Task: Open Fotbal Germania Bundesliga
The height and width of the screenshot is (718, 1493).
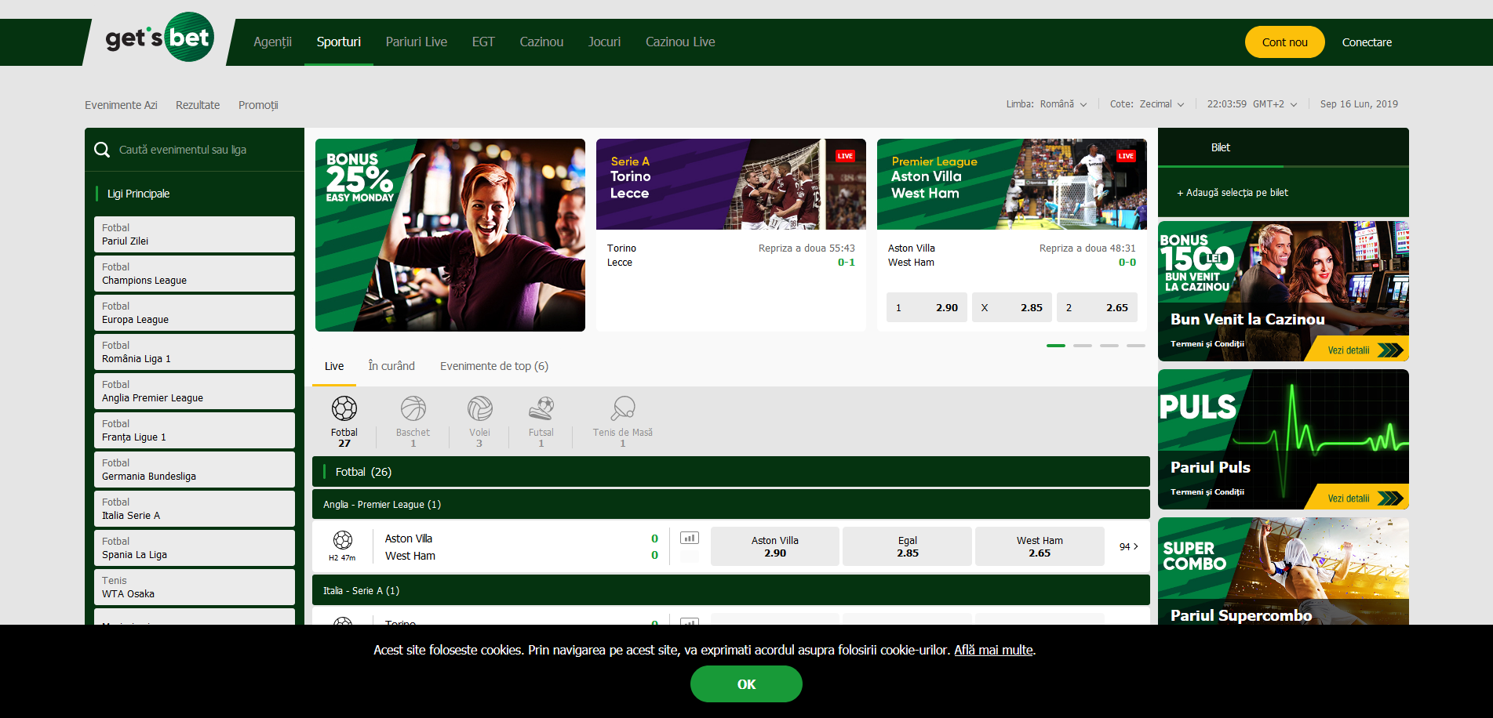Action: point(195,470)
